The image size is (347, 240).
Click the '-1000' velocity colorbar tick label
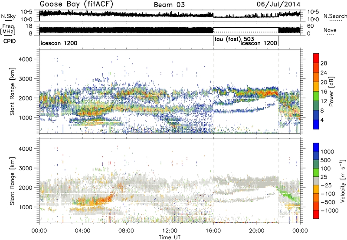[x=329, y=211]
